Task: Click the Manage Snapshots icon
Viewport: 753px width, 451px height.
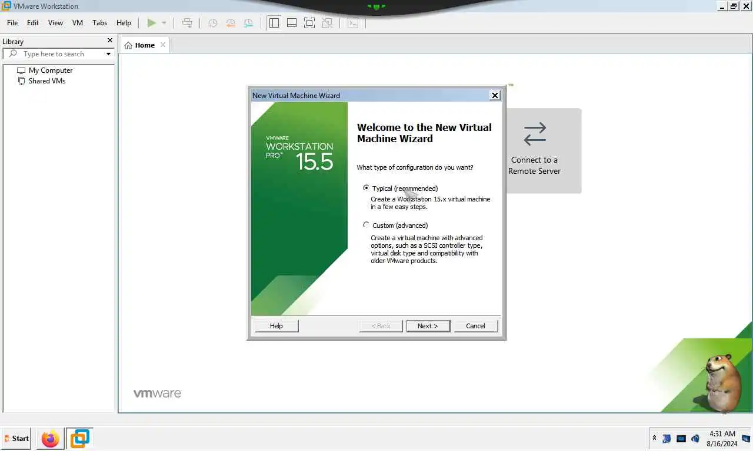Action: pos(248,23)
